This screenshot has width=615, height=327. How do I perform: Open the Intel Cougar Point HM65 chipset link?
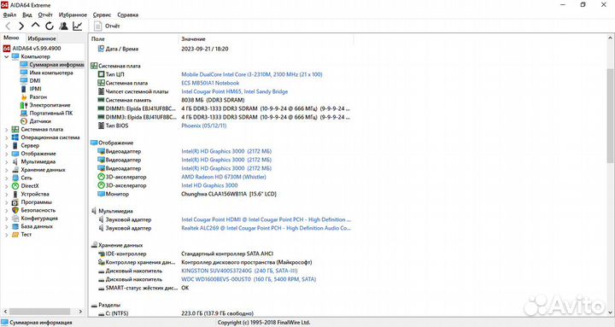click(234, 91)
